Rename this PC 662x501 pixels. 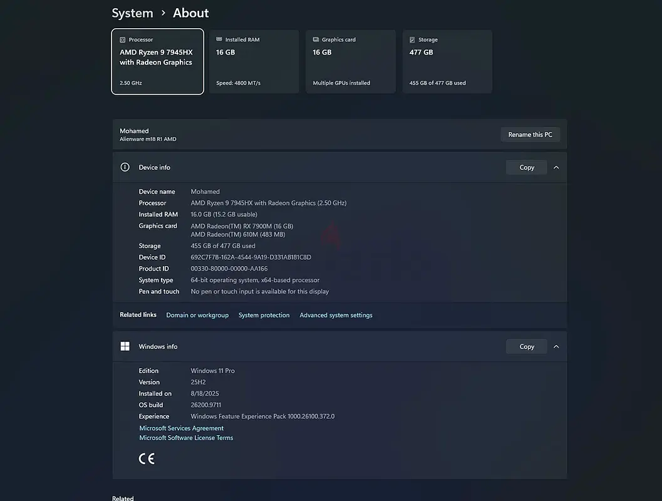(x=530, y=135)
